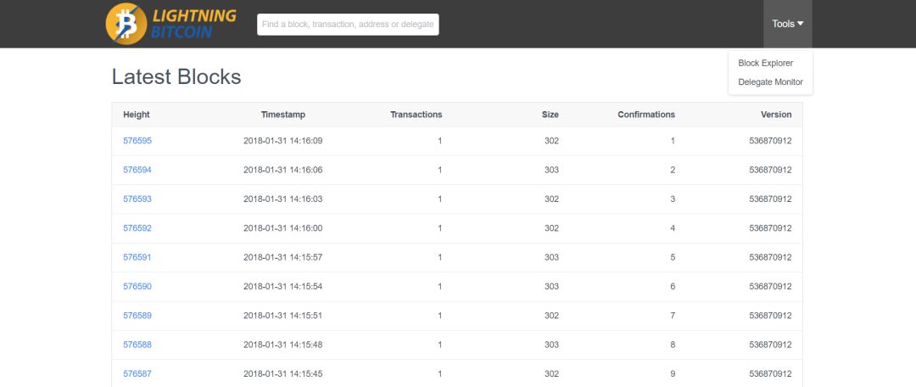Select Delegate Monitor from Tools menu
The image size is (916, 387).
pos(770,82)
